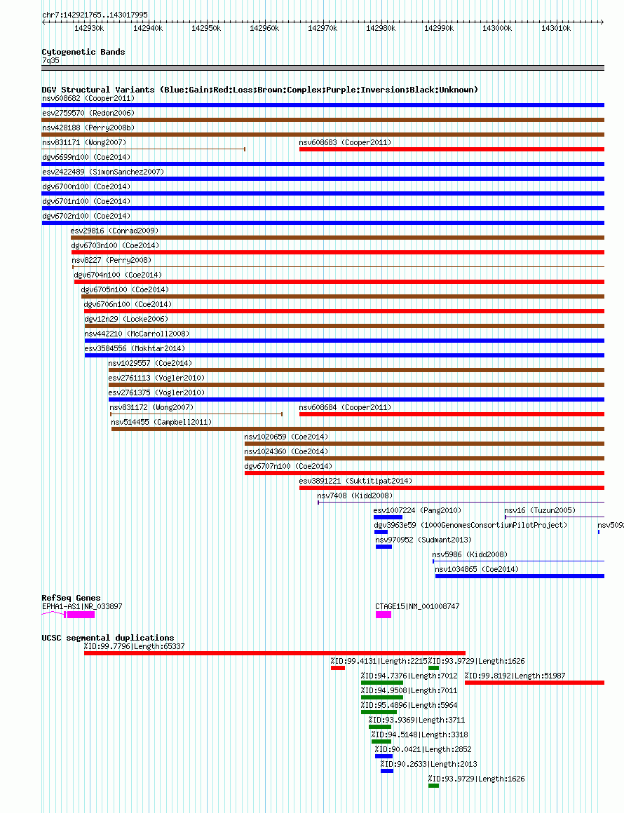This screenshot has height=813, width=624.
Task: Click the %ID:99.7796|Length:65337 duplication label
Action: [x=135, y=646]
